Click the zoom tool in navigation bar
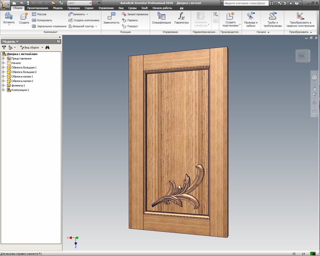Image resolution: width=320 pixels, height=256 pixels. (314, 94)
